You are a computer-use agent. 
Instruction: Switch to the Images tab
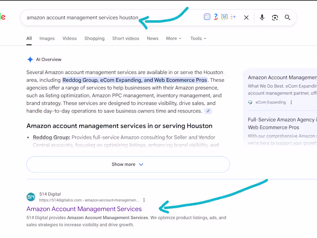(x=47, y=38)
